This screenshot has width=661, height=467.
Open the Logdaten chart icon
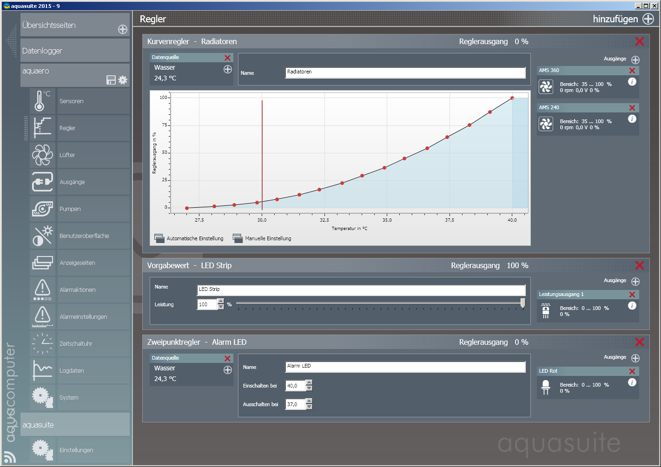[42, 370]
